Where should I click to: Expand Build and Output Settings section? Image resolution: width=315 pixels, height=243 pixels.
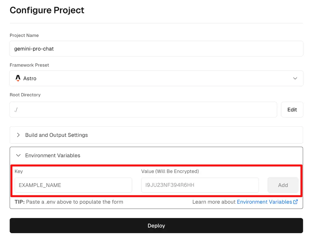(x=156, y=135)
